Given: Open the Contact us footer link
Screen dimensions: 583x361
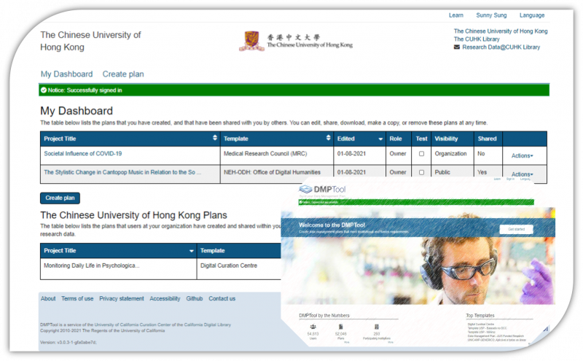Looking at the screenshot, I should click(222, 298).
